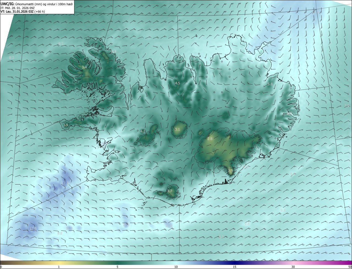Click the 8.2 value off the northwest coast

click(x=12, y=58)
